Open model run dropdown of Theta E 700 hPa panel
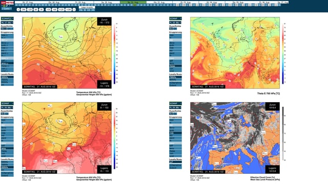 pyautogui.click(x=175, y=22)
